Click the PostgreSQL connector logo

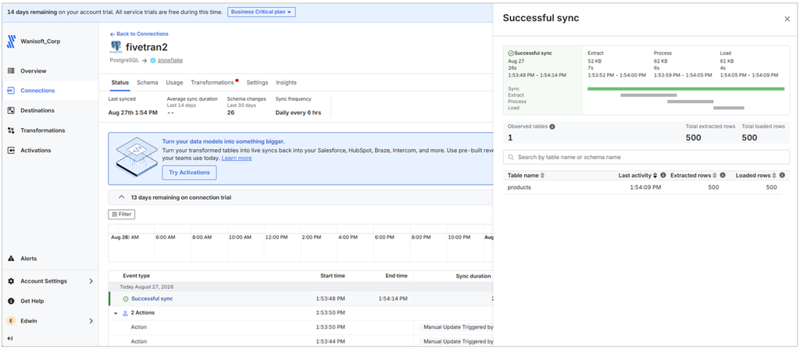click(116, 48)
